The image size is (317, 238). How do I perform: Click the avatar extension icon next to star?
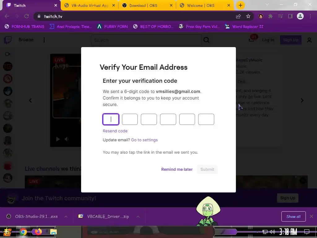click(x=261, y=16)
